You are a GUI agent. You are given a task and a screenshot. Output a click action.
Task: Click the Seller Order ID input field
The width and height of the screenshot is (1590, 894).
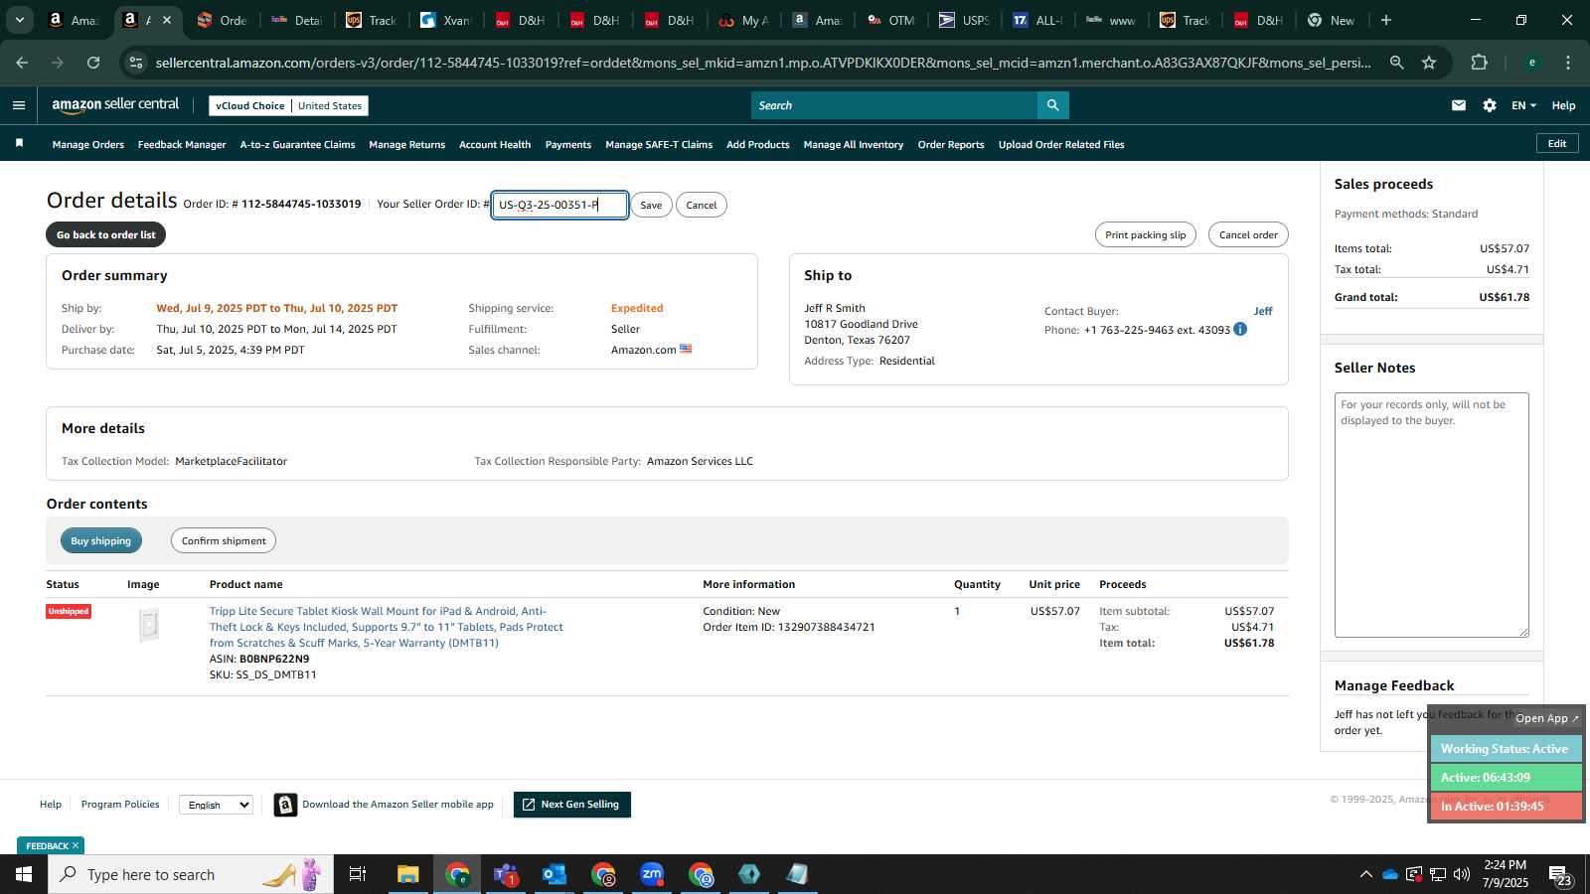559,205
